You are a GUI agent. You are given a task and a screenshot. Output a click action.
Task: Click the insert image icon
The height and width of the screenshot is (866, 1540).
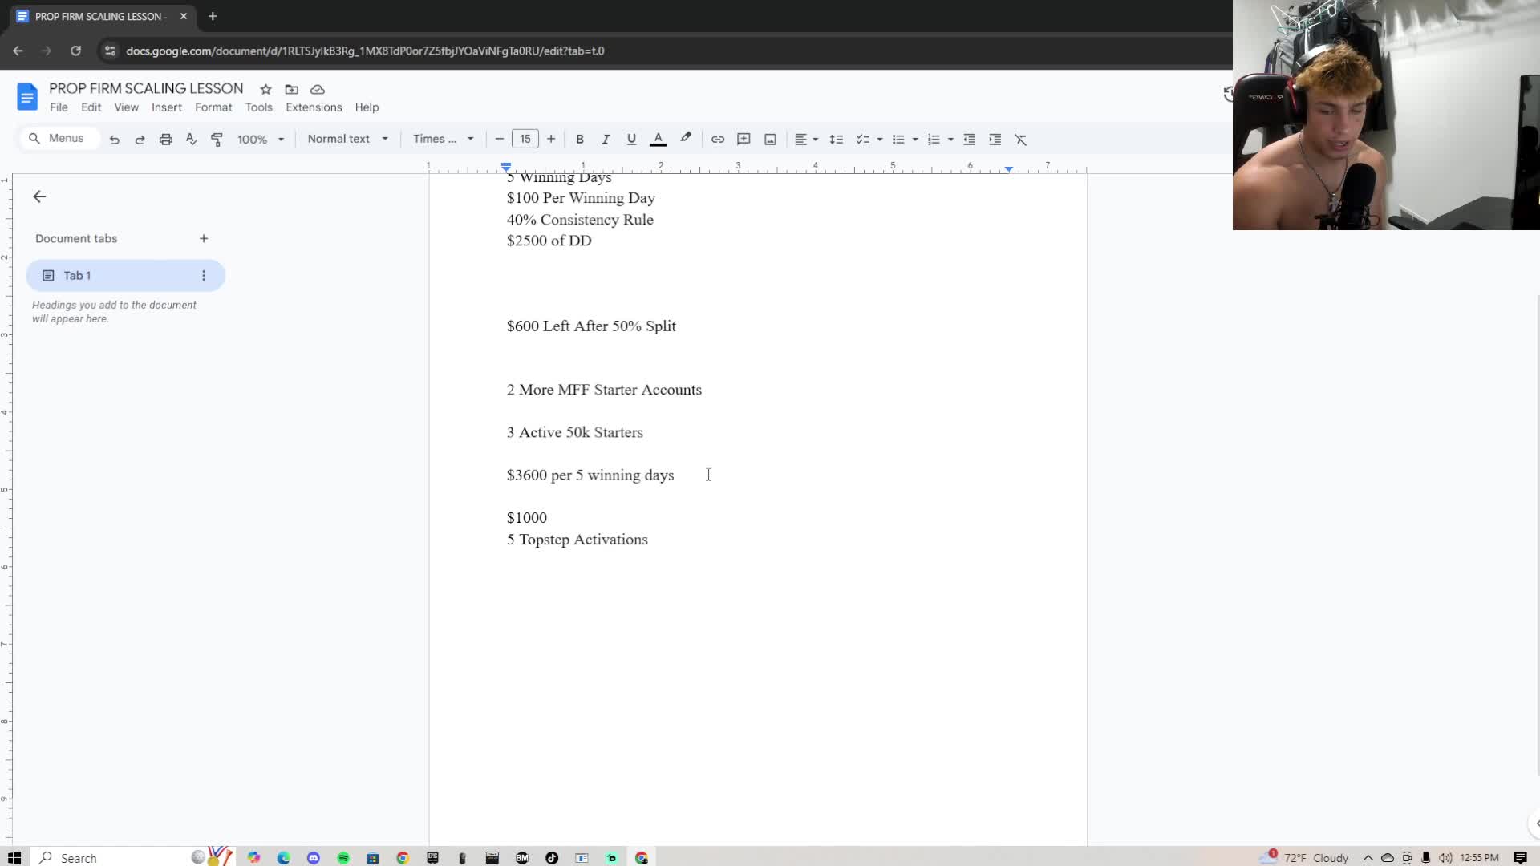tap(770, 140)
